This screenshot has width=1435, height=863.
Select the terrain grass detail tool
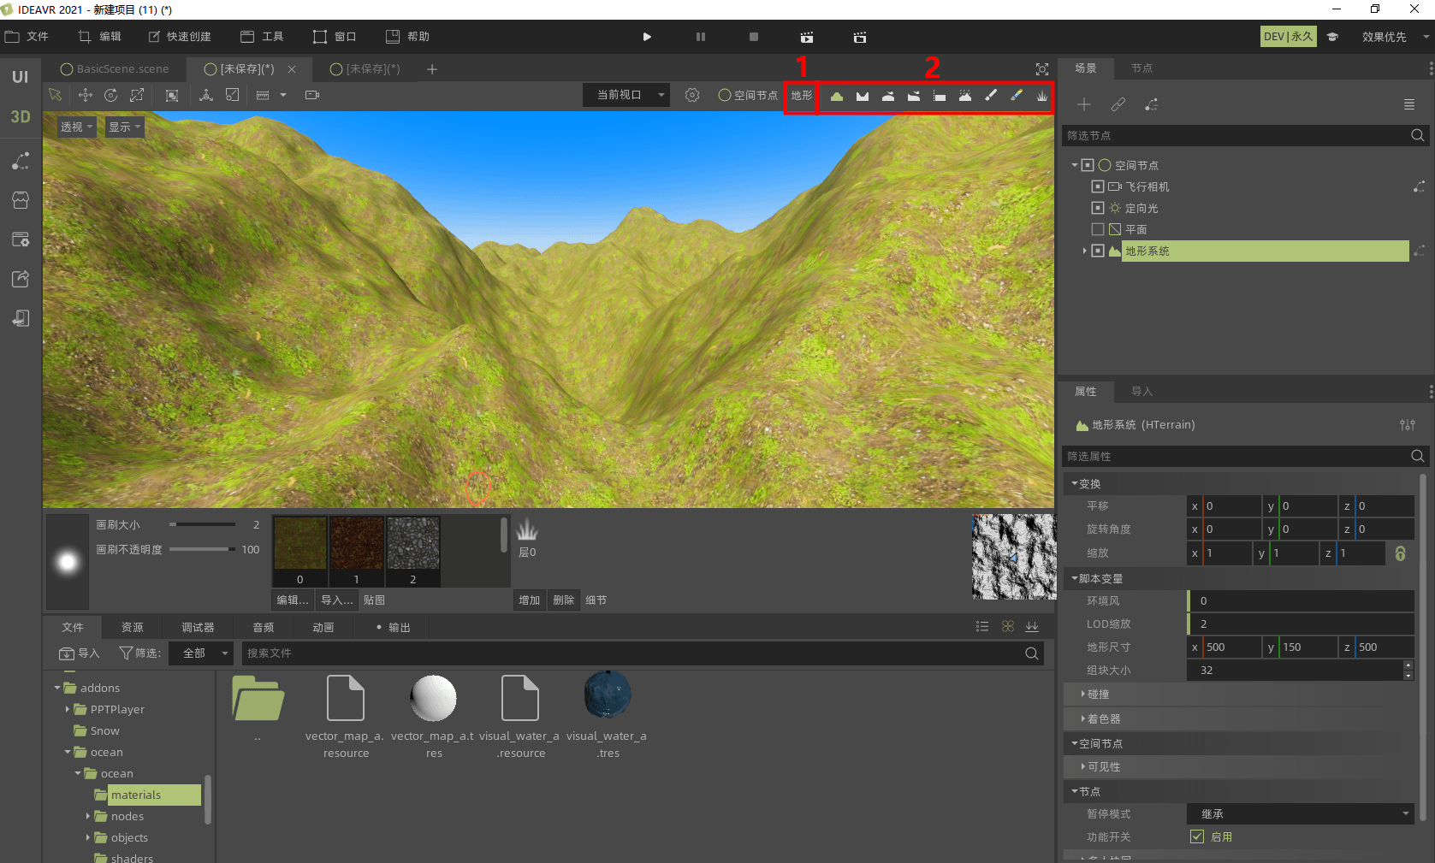pos(1042,96)
